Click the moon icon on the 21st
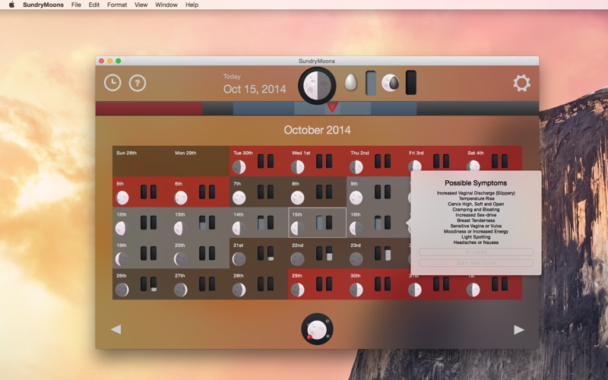 point(239,259)
